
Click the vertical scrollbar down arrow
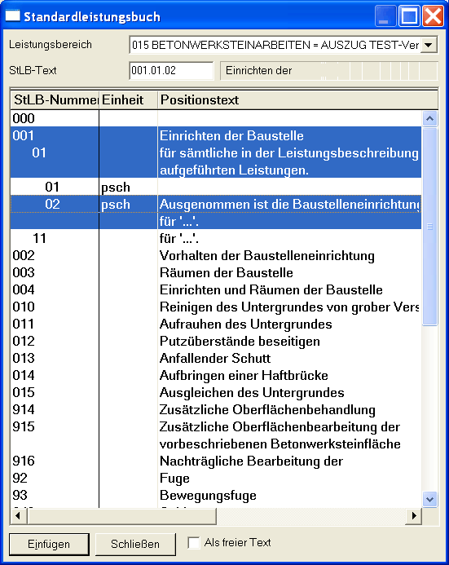point(430,500)
